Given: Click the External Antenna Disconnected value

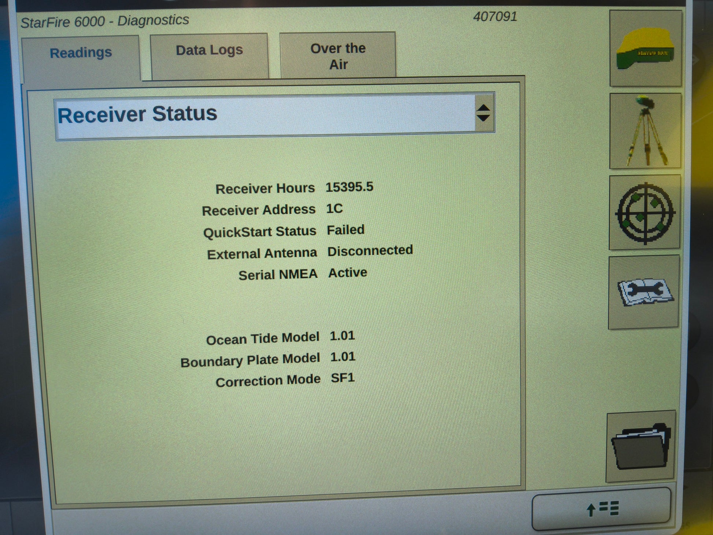Looking at the screenshot, I should (370, 251).
